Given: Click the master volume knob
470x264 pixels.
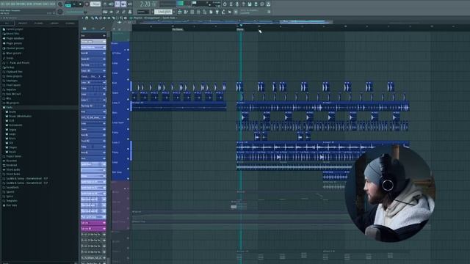Looking at the screenshot, I should coord(60,4).
